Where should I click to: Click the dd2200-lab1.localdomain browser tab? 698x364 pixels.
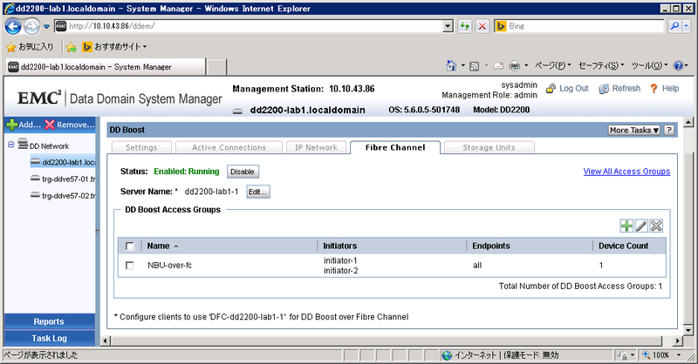tap(106, 67)
